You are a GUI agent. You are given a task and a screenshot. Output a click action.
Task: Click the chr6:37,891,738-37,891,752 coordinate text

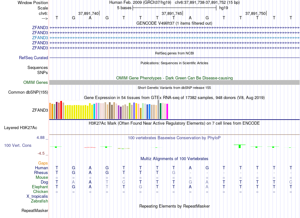click(207, 3)
